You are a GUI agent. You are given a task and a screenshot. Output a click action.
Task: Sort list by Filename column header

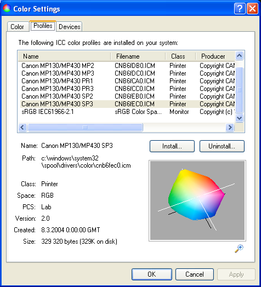(x=138, y=56)
